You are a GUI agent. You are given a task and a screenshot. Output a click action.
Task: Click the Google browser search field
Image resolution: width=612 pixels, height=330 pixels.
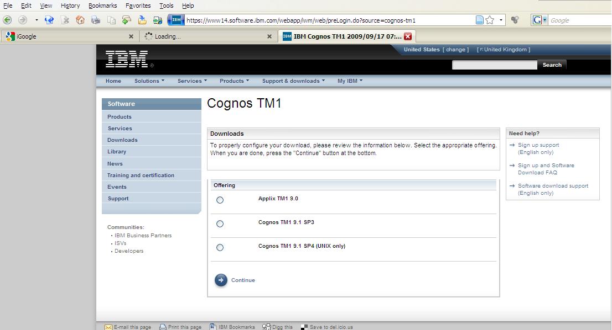(580, 20)
